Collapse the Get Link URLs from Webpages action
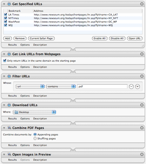The image size is (146, 164). click(4, 54)
